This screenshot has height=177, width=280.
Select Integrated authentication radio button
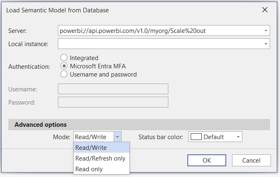(64, 58)
